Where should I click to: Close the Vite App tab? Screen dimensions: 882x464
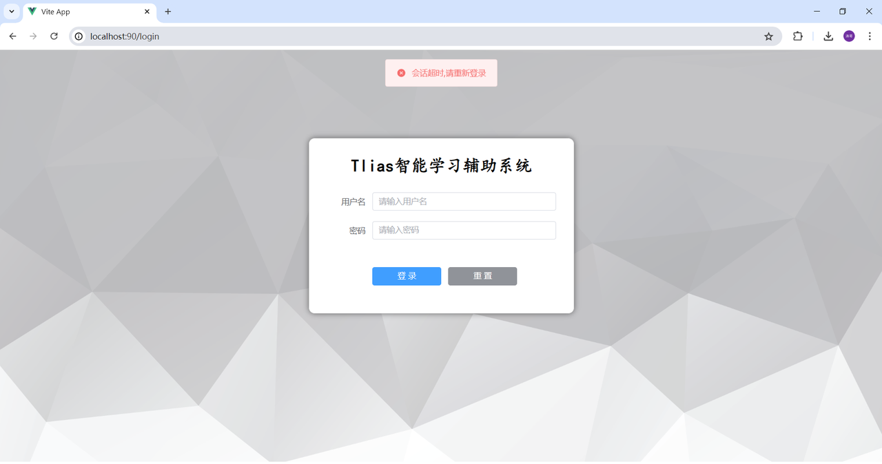[147, 12]
